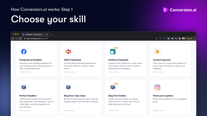Go back with the browser back arrow
This screenshot has width=207, height=116.
13,38
